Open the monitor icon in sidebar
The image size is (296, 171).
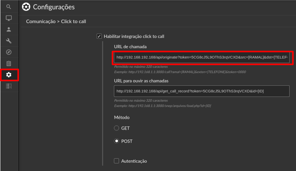click(9, 18)
